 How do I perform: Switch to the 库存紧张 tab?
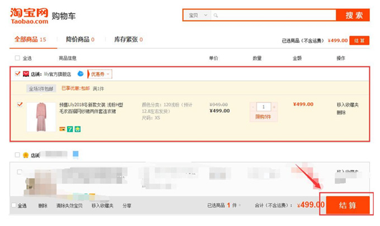[x=128, y=40]
